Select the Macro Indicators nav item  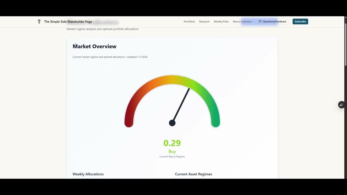(x=242, y=22)
